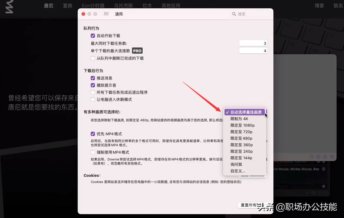Select 自定义... from the quality dropdown

tap(237, 171)
